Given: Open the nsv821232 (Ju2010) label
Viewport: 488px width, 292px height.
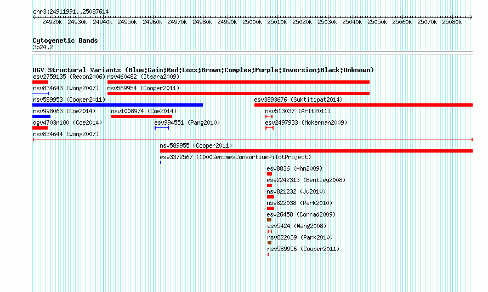Looking at the screenshot, I should pyautogui.click(x=296, y=191).
